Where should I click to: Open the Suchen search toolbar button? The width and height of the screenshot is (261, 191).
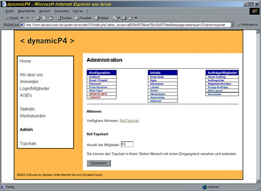(x=65, y=18)
